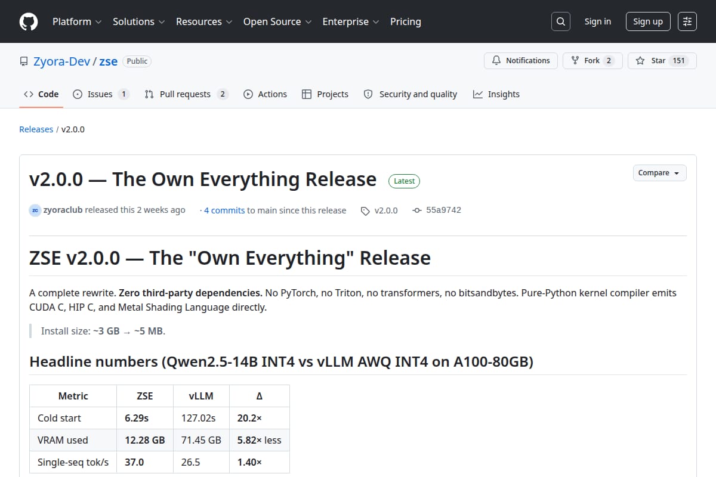Viewport: 716px width, 477px height.
Task: Open the Pricing page
Action: pos(406,21)
